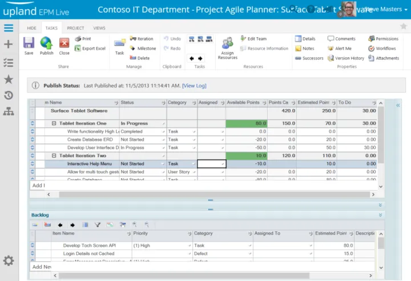Open Category dropdown for Interactive Help Menu
Screen dimensions: 411x281
point(194,164)
